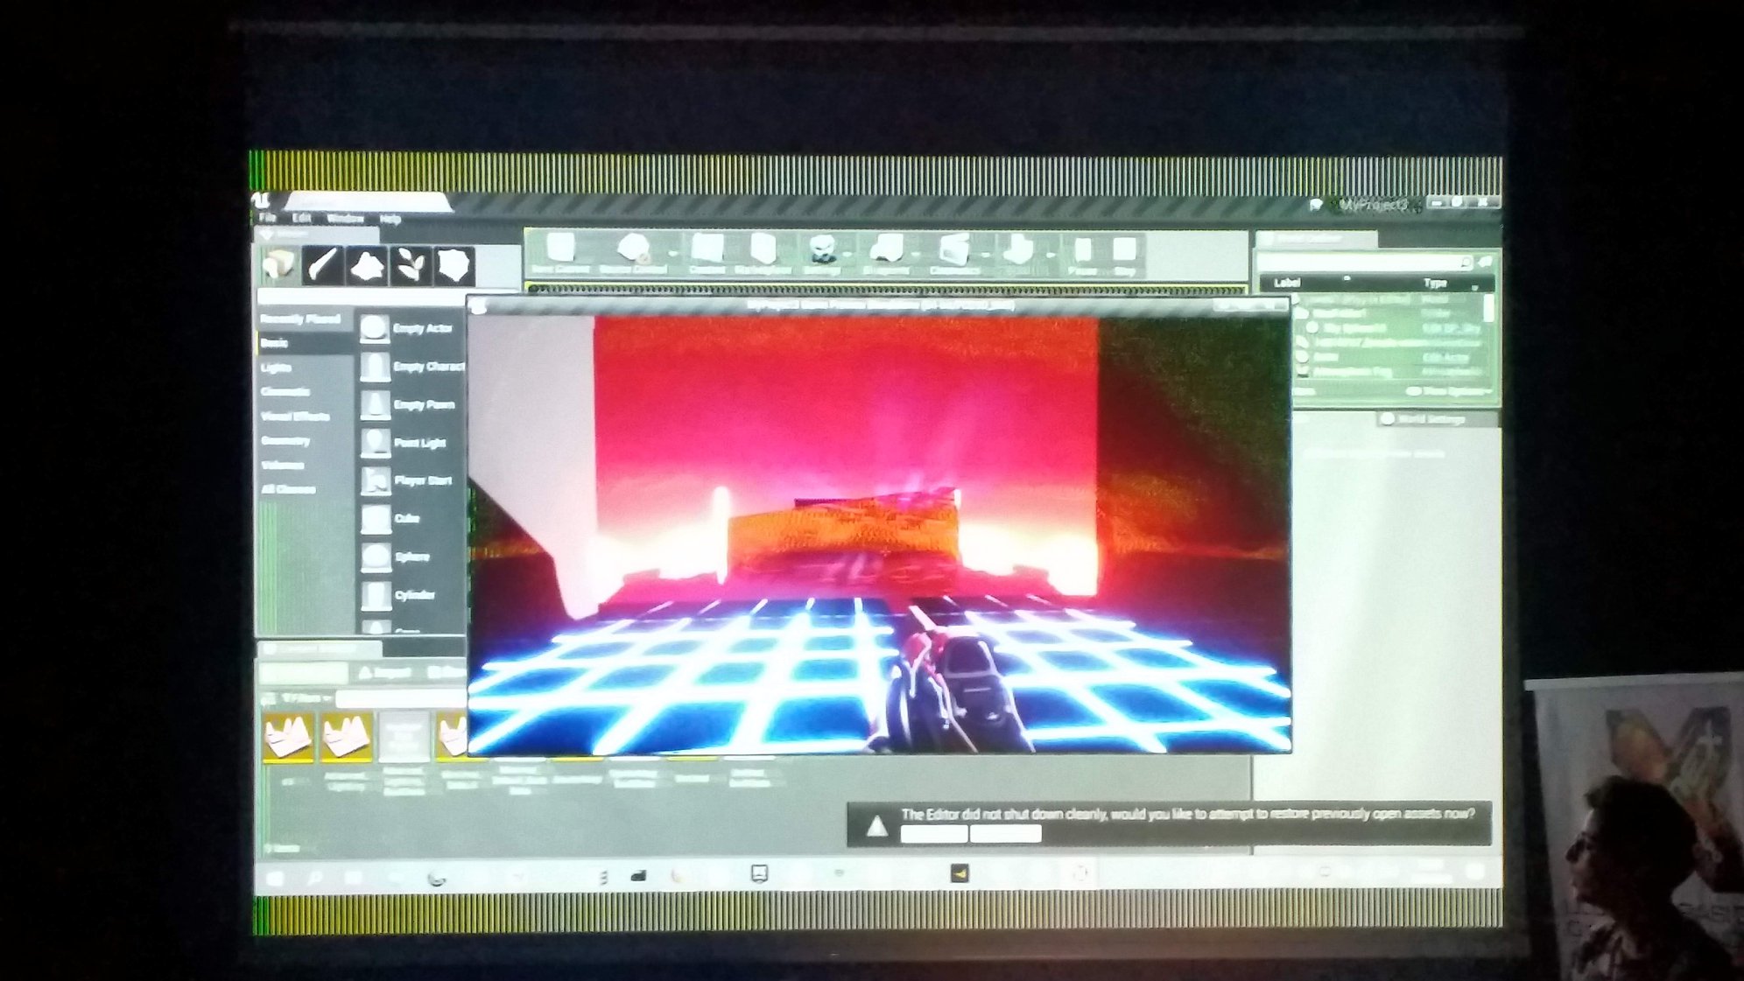Image resolution: width=1744 pixels, height=981 pixels.
Task: Select the Visual Effects category
Action: click(295, 416)
